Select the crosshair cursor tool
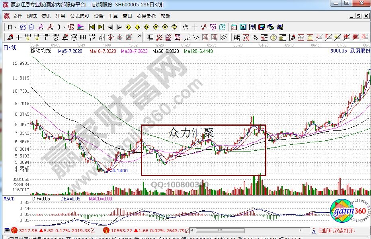371x239 pixels. (195, 27)
